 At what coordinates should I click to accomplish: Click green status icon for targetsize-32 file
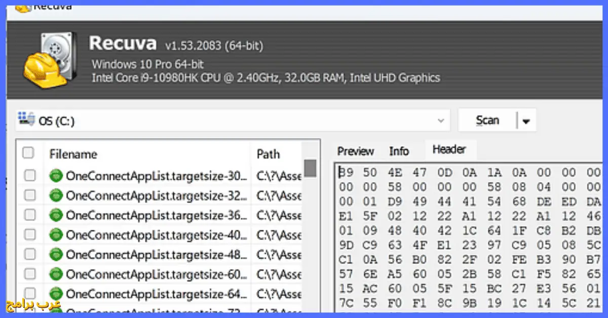click(x=56, y=195)
